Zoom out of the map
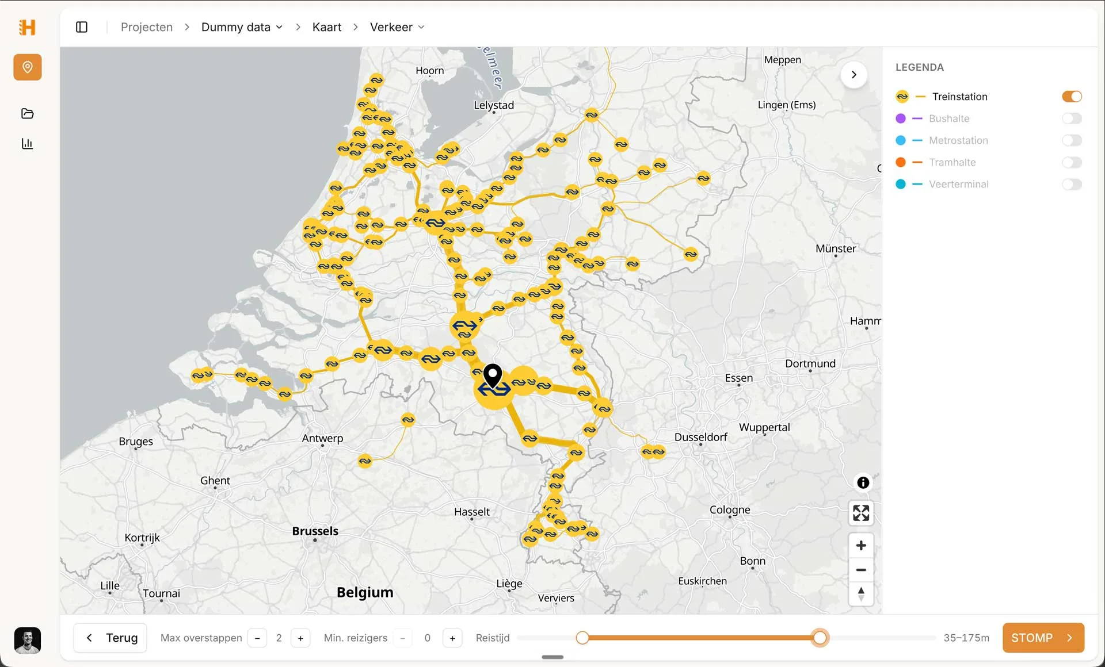The width and height of the screenshot is (1105, 667). point(861,570)
